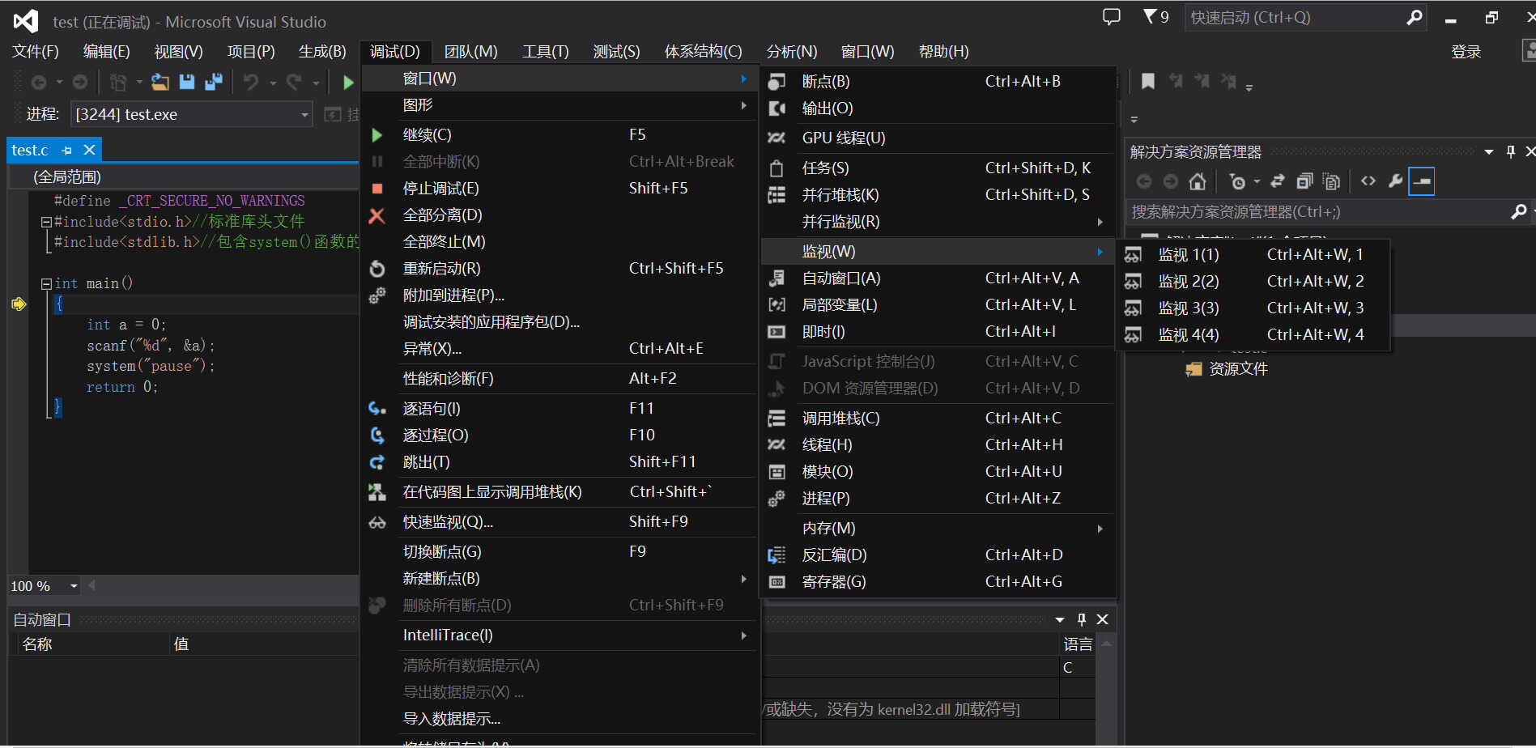Viewport: 1536px width, 748px height.
Task: Toggle pin on test.c tab
Action: pyautogui.click(x=66, y=150)
